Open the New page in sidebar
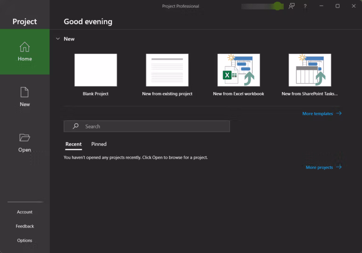This screenshot has height=253, width=362. 25,97
